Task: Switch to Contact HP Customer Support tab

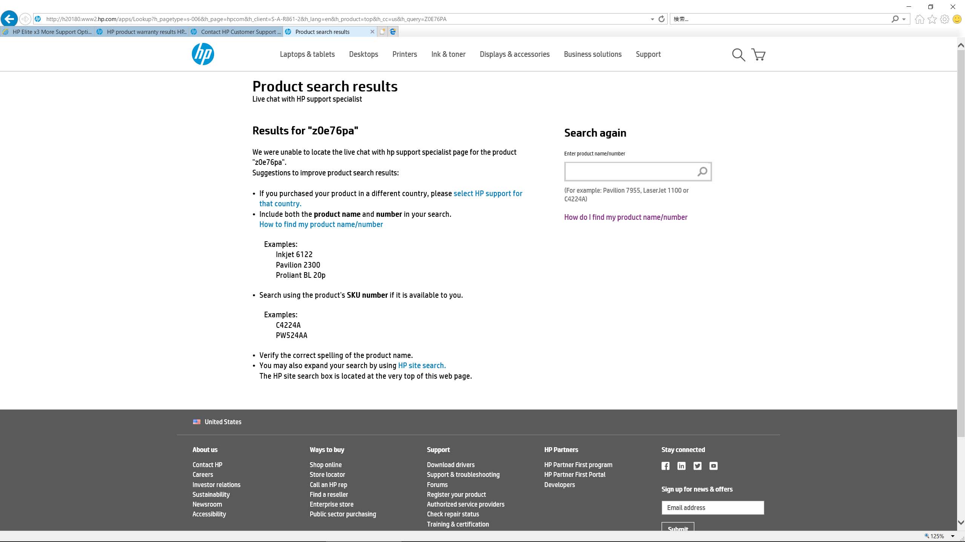Action: 236,32
